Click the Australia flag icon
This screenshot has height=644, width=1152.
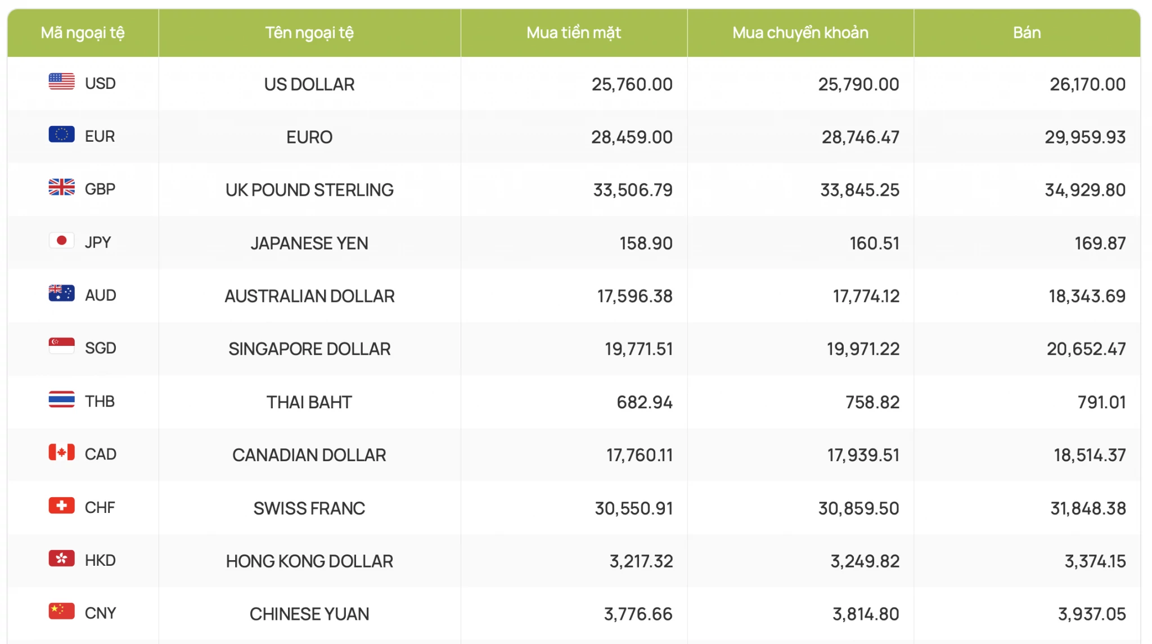(x=61, y=294)
